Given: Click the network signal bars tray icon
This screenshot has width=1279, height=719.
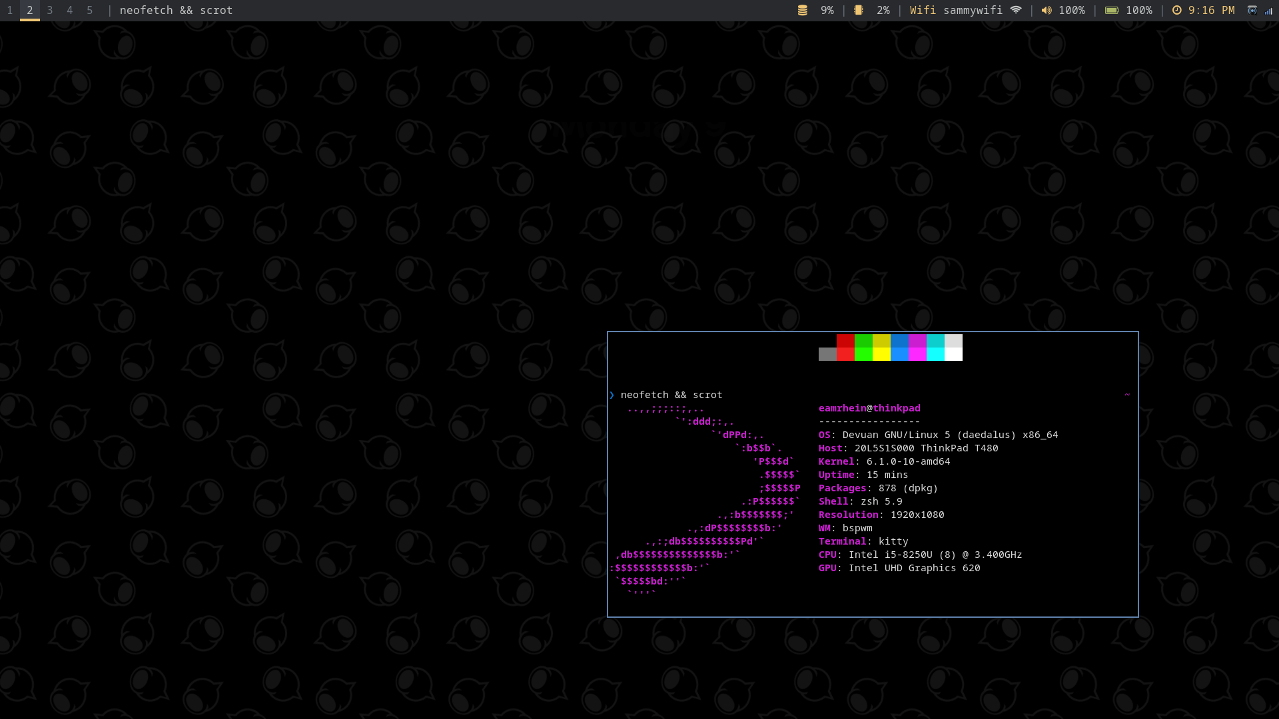Looking at the screenshot, I should (1268, 11).
